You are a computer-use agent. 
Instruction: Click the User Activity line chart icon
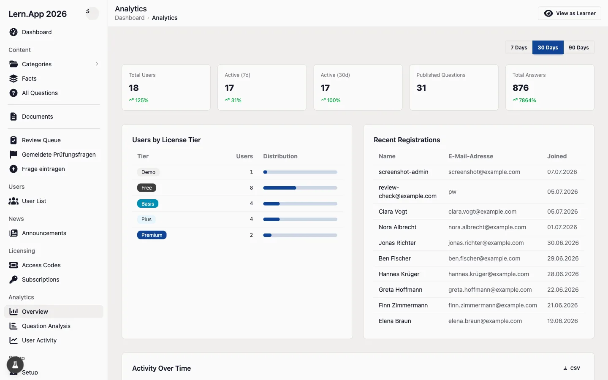tap(14, 340)
